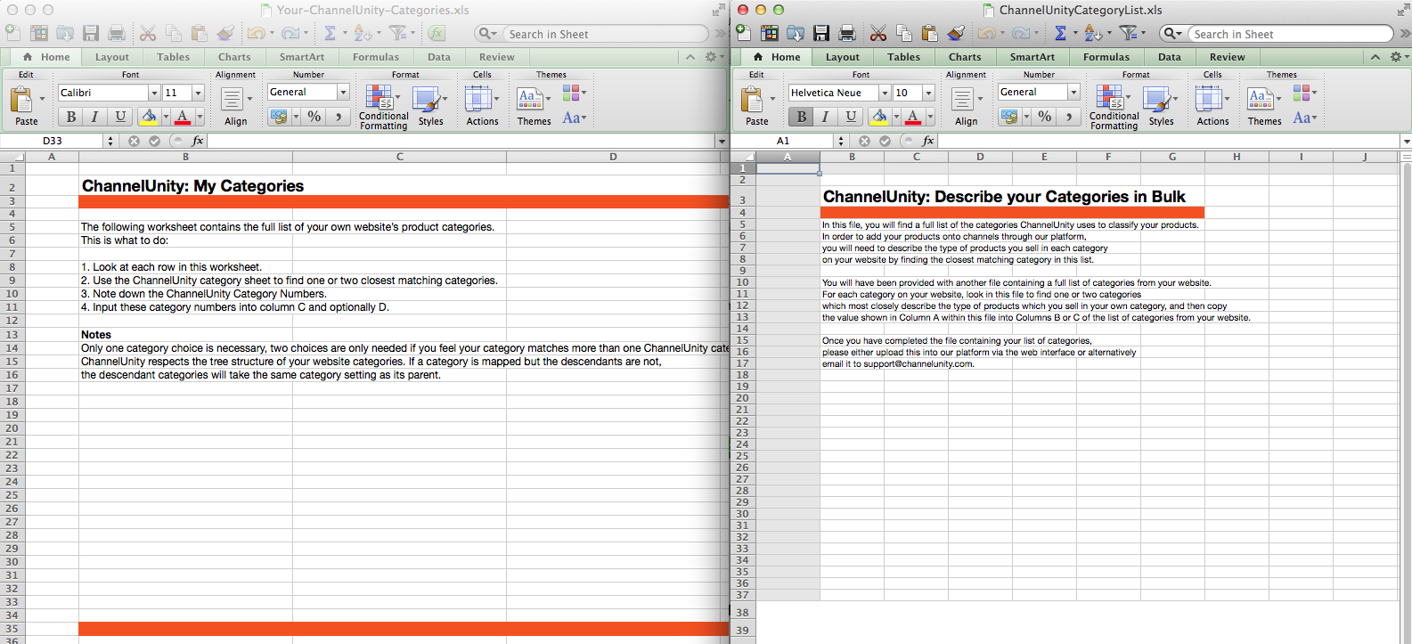The image size is (1412, 644).
Task: Toggle Underline in Your-ChannelUnity-Categories ribbon
Action: pos(120,117)
